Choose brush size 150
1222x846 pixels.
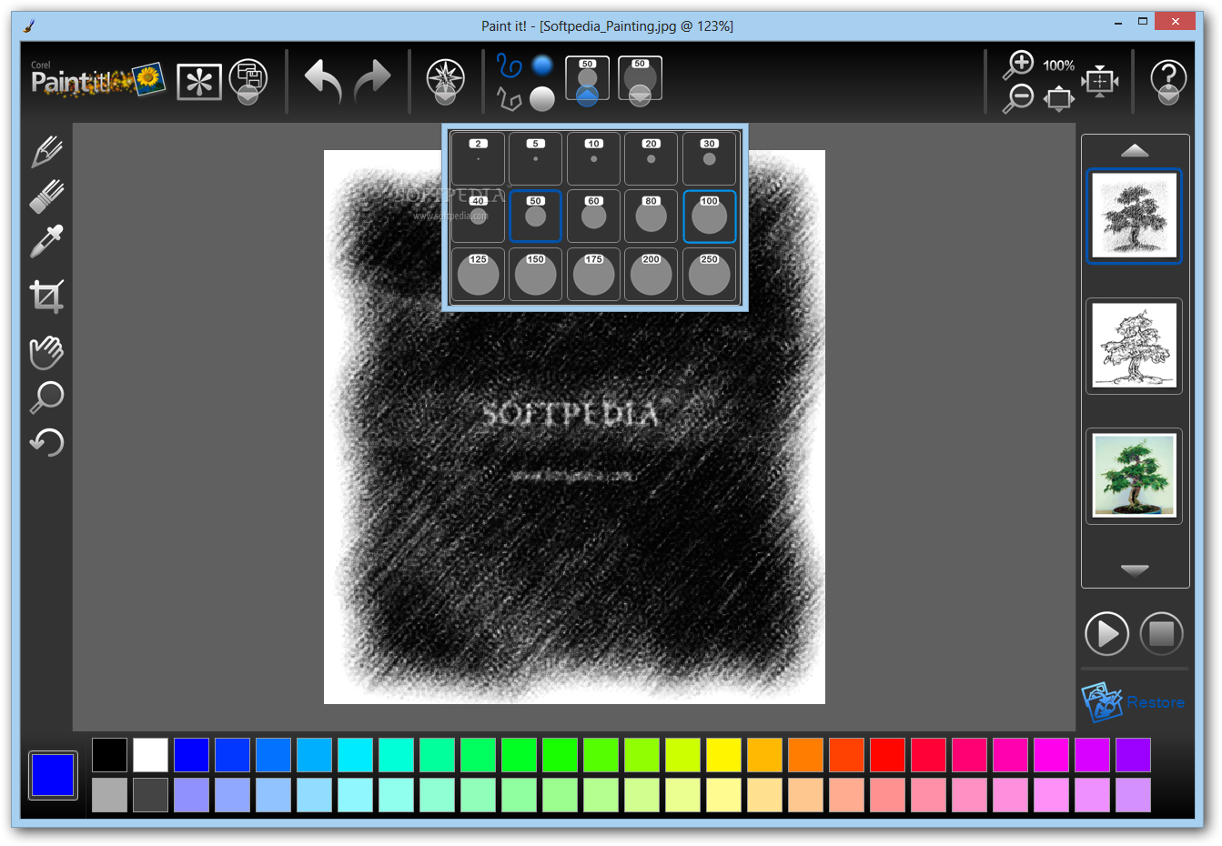pyautogui.click(x=535, y=274)
